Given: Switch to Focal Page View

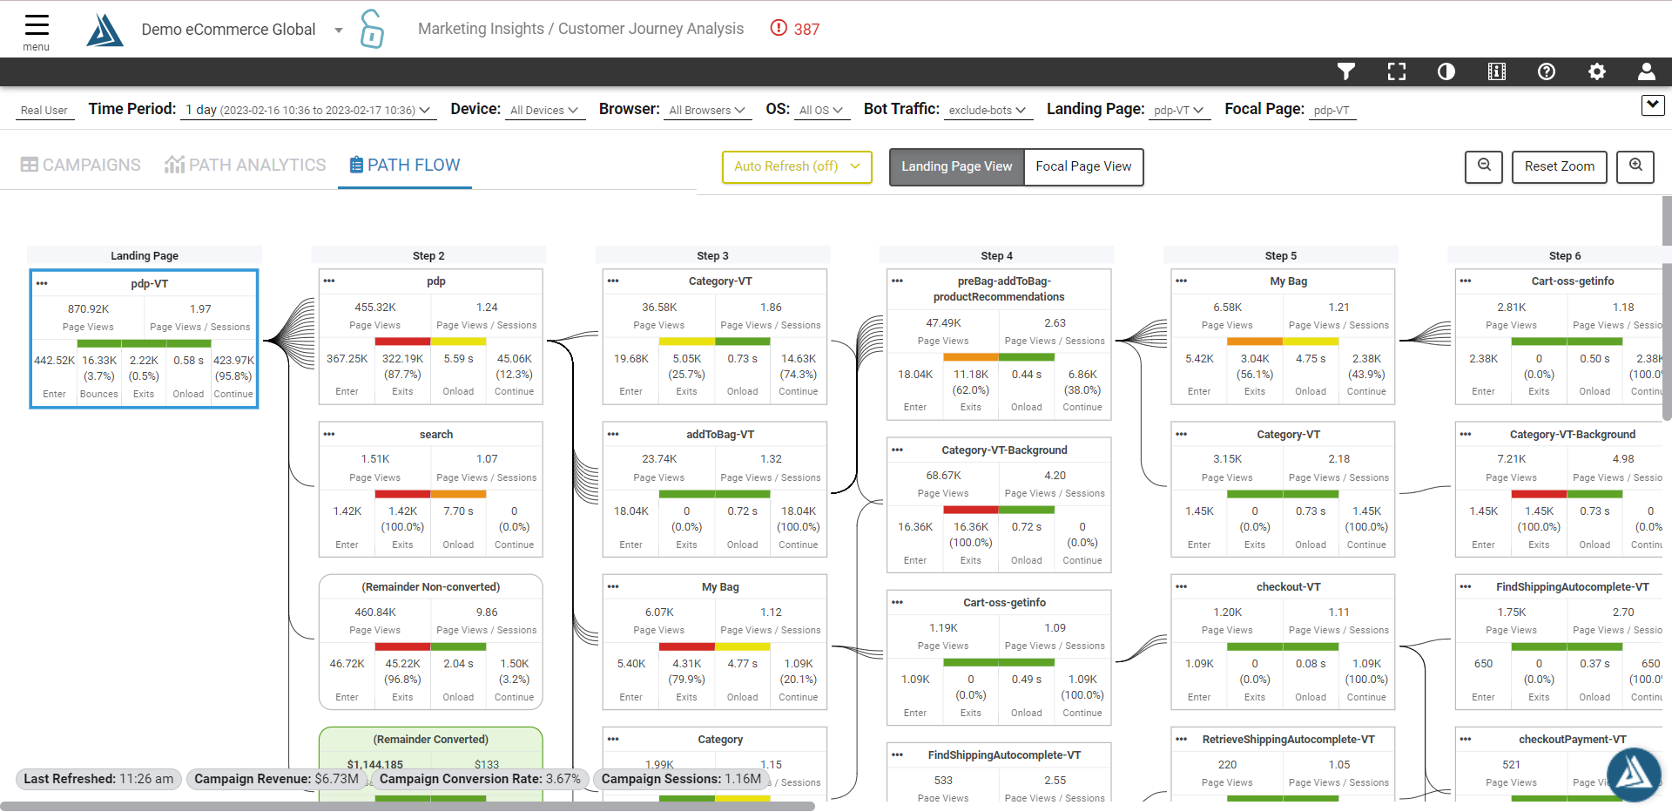Looking at the screenshot, I should pos(1083,166).
